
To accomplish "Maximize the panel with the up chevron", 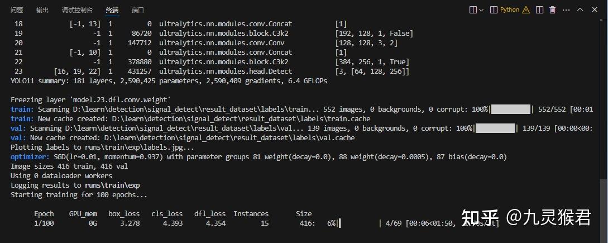I will (x=580, y=9).
